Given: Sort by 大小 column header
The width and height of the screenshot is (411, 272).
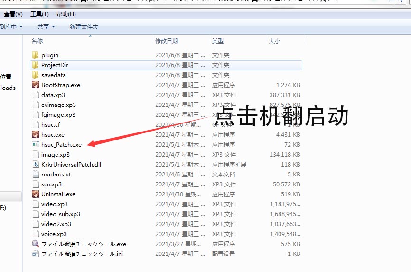Looking at the screenshot, I should tap(274, 41).
